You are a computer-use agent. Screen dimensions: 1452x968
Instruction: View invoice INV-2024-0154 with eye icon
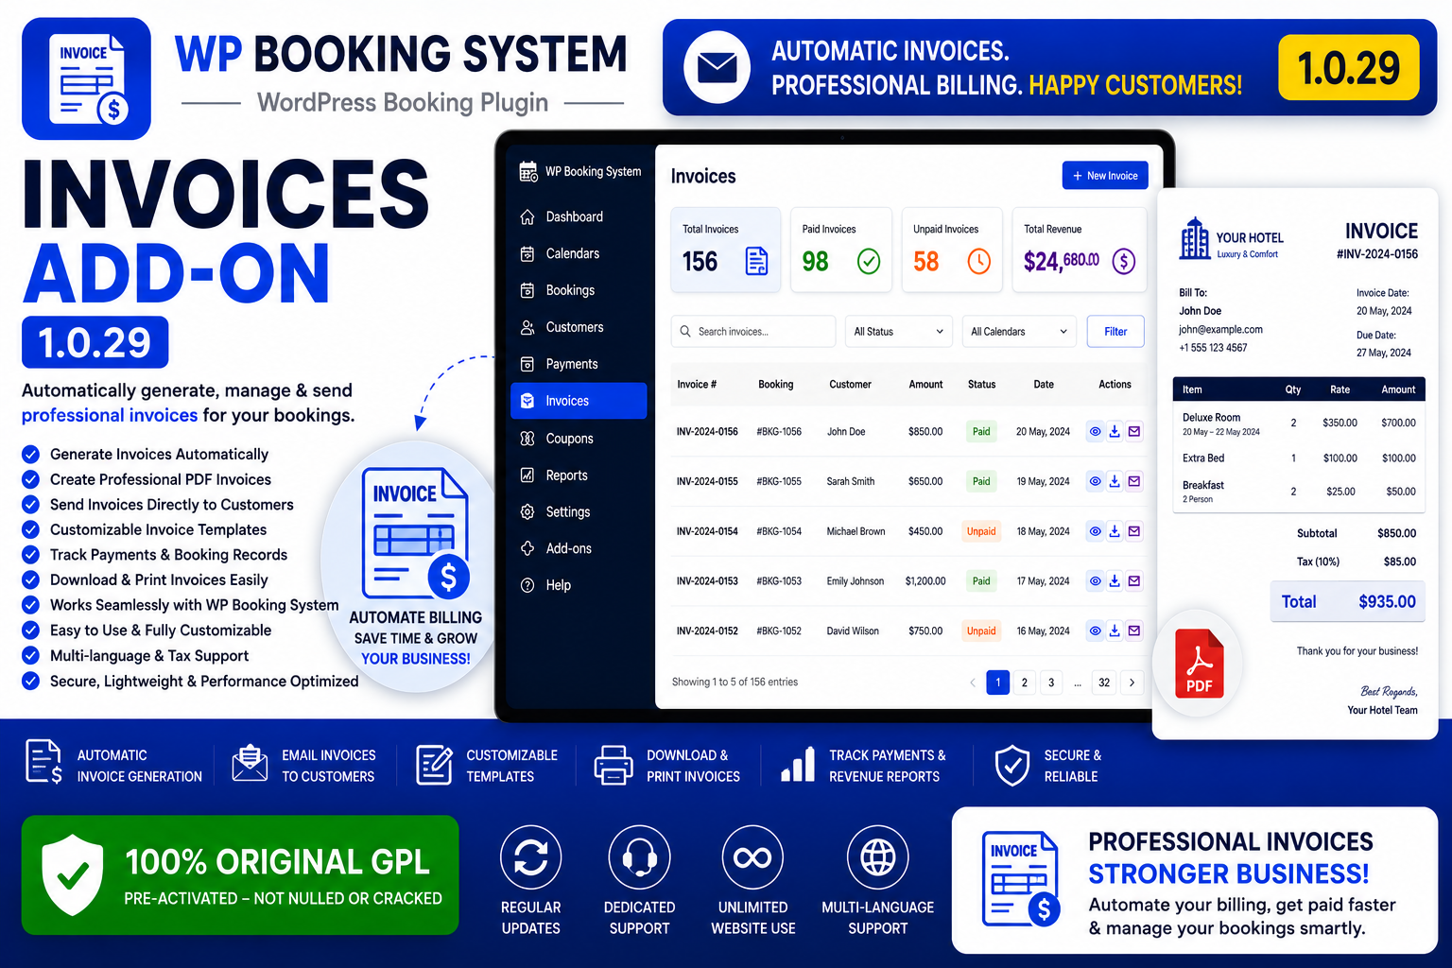tap(1095, 531)
